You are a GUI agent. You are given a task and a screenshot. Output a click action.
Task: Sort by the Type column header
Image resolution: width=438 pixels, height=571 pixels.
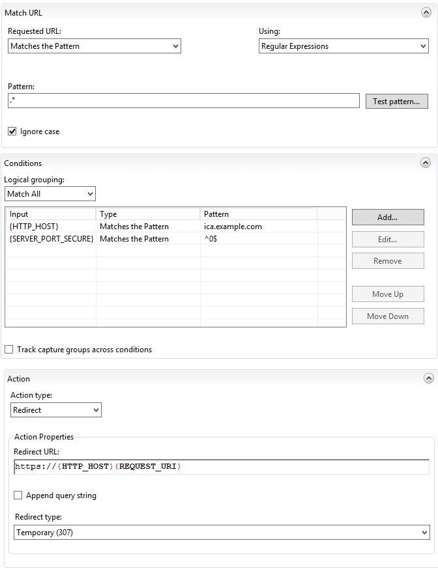[148, 214]
